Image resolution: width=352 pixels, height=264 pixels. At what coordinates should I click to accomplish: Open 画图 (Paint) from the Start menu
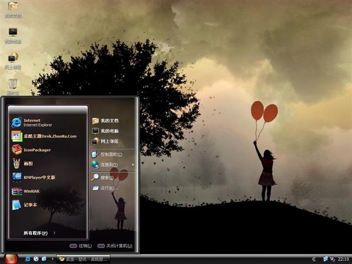(x=28, y=163)
